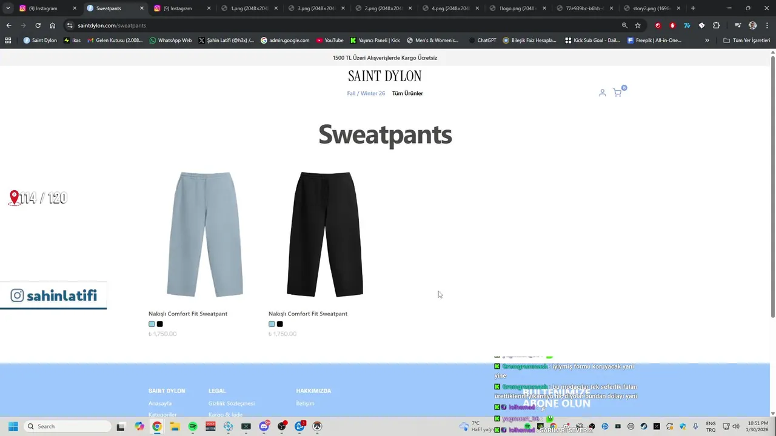Click the taskbar Search box
The width and height of the screenshot is (776, 436).
[68, 426]
